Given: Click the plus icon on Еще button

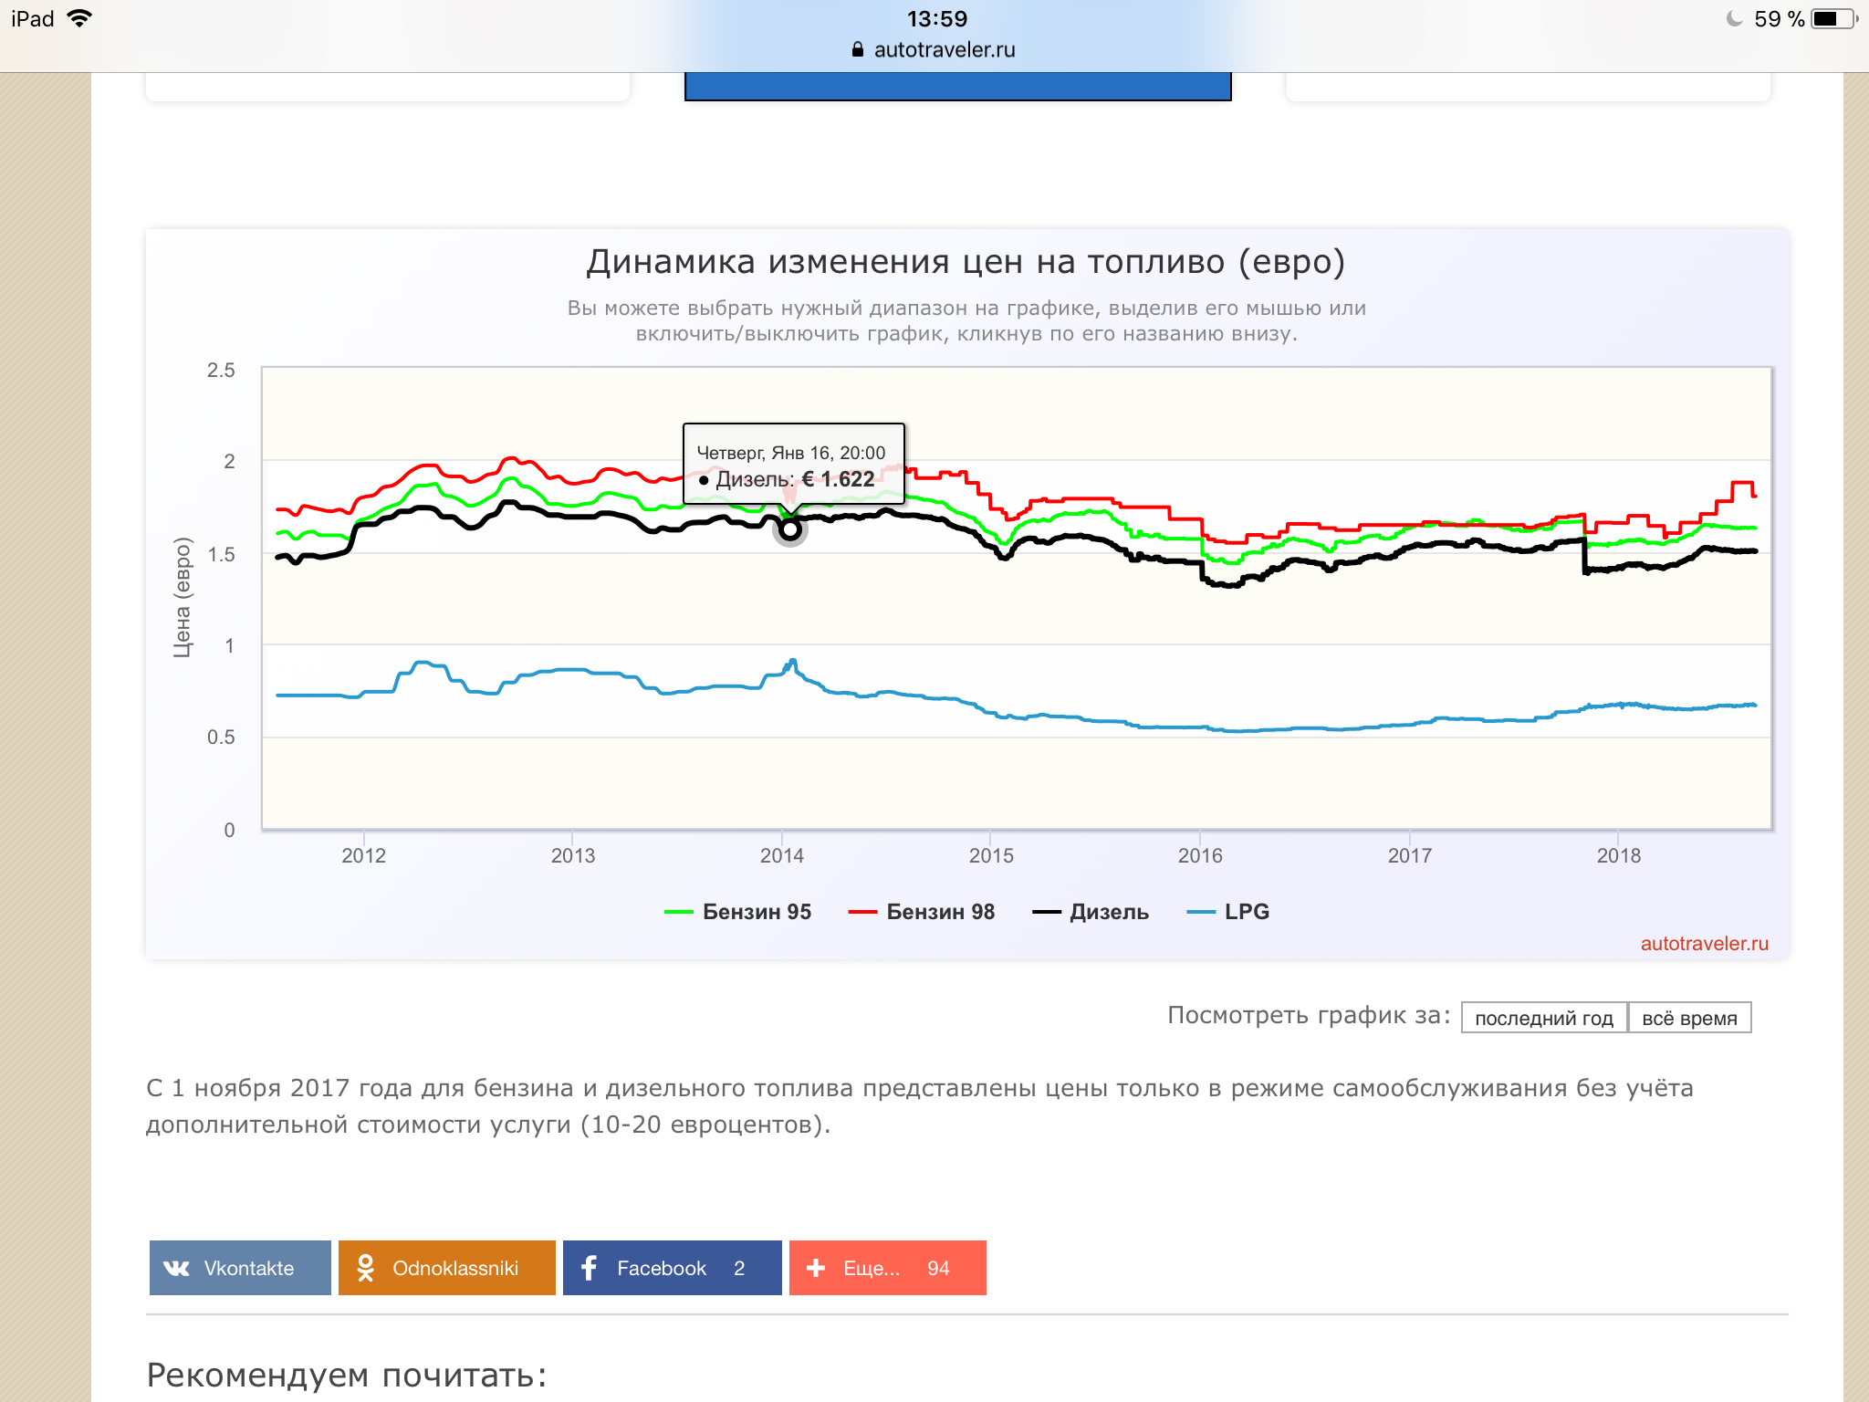Looking at the screenshot, I should point(816,1268).
